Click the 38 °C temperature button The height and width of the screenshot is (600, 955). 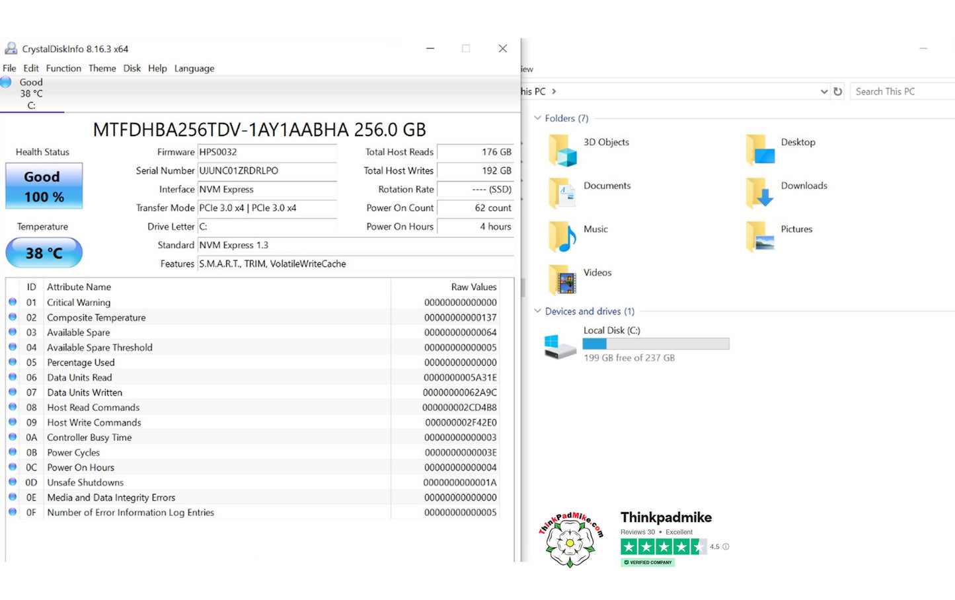[x=44, y=252]
